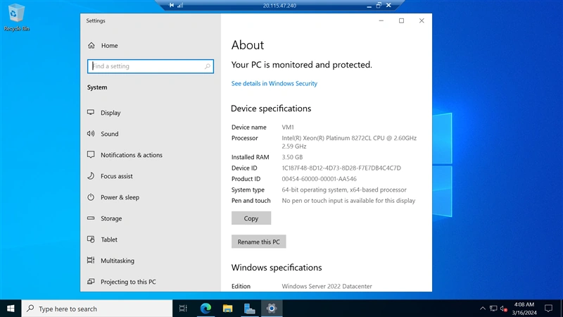Open Task View on taskbar
563x317 pixels.
pos(183,309)
